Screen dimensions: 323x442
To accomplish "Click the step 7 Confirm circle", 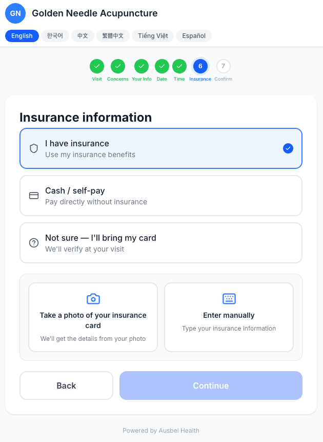I will click(223, 66).
